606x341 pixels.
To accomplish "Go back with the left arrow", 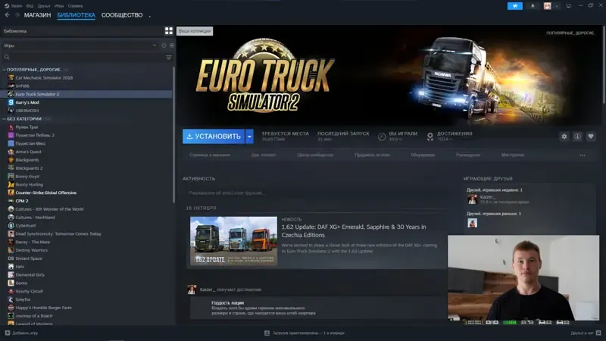I will [8, 15].
